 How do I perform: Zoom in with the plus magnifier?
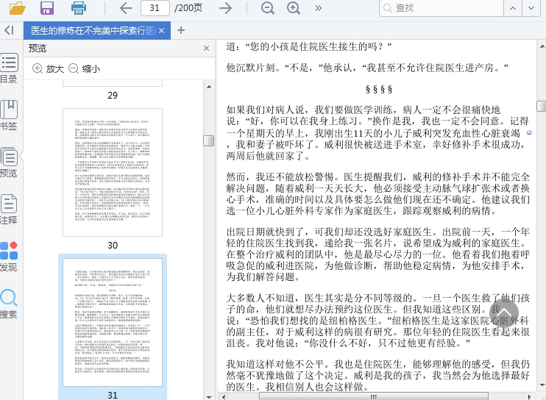click(294, 8)
